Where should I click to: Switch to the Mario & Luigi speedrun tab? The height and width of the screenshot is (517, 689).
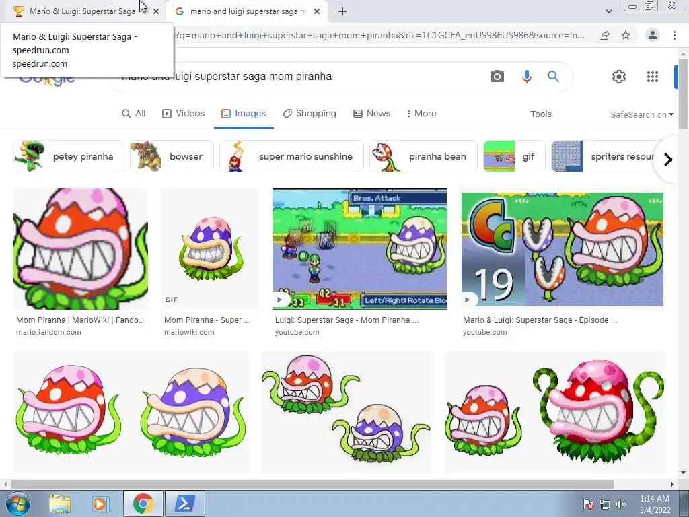pyautogui.click(x=83, y=11)
